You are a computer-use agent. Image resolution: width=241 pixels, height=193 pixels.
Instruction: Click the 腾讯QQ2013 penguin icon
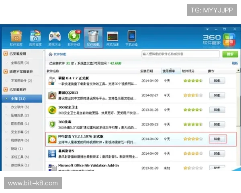52,95
